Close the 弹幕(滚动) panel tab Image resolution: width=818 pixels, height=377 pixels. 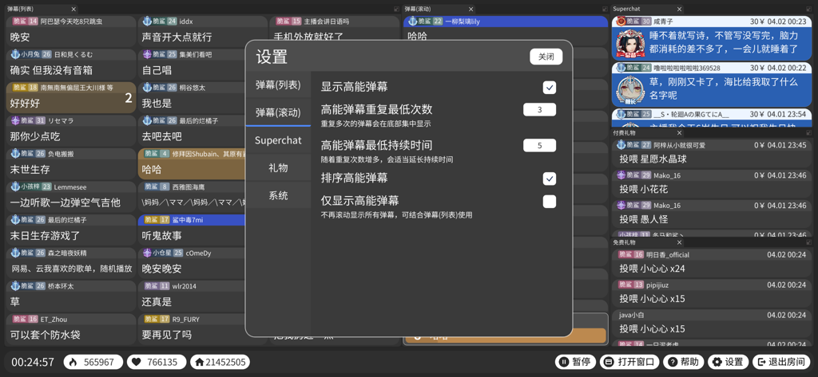471,9
